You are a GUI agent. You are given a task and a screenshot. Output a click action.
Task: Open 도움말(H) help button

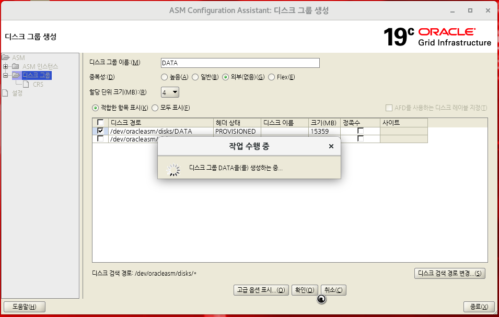pos(24,307)
